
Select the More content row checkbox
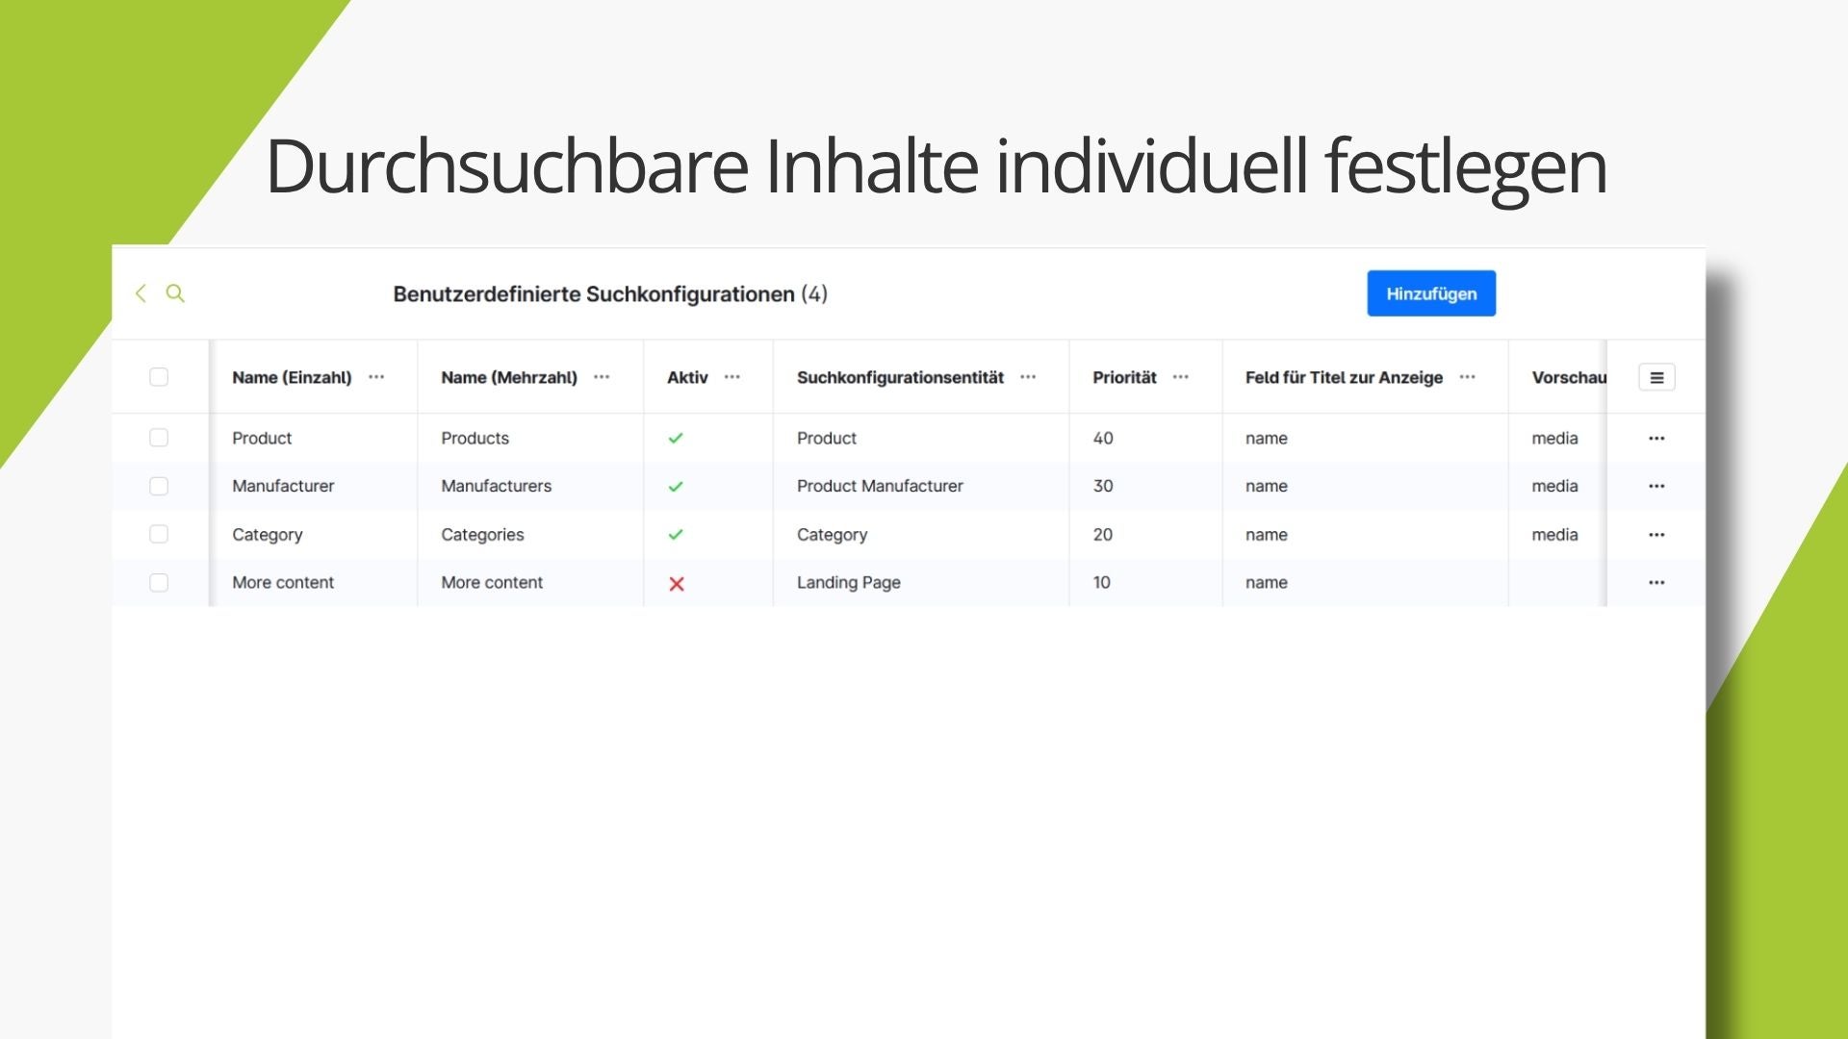pos(159,582)
